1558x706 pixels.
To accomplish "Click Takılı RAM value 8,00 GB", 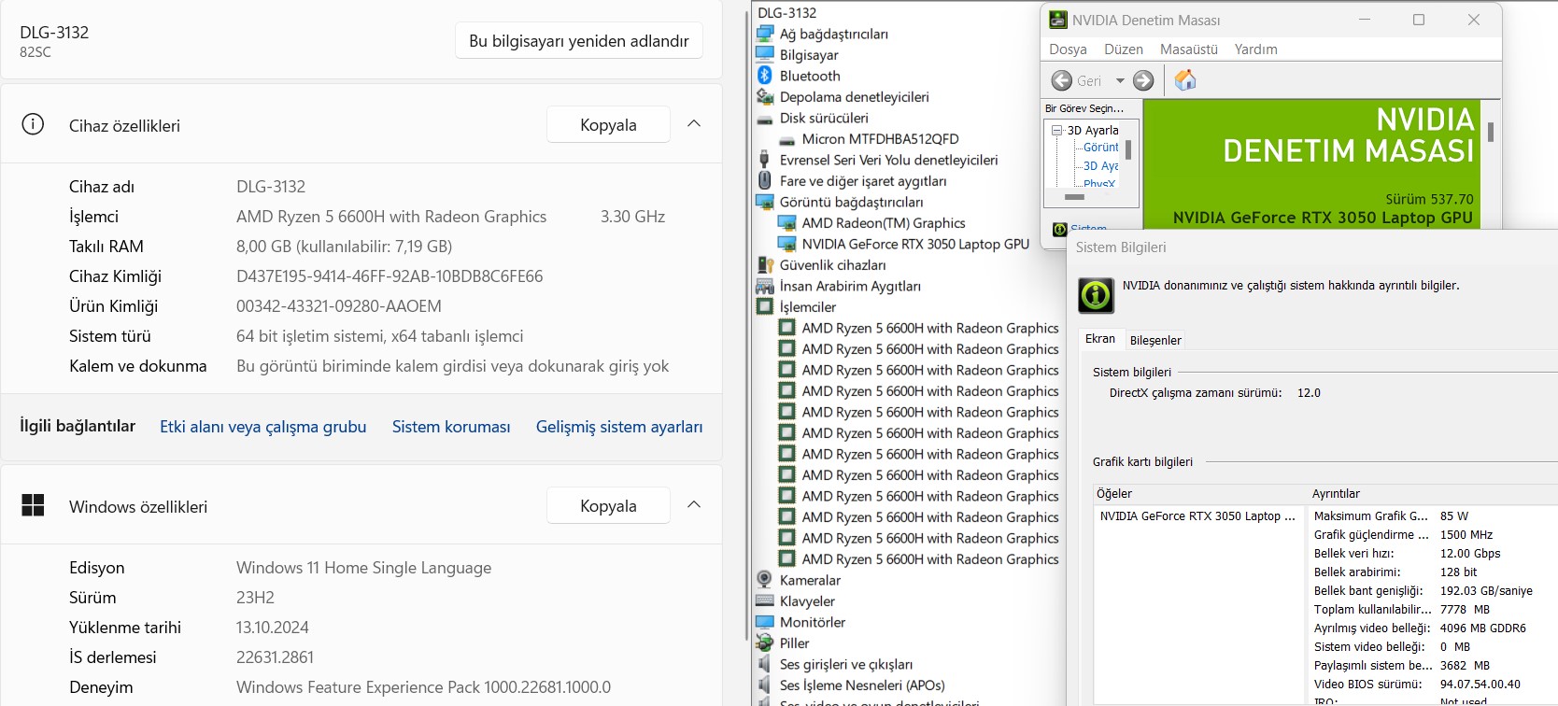I will coord(344,247).
